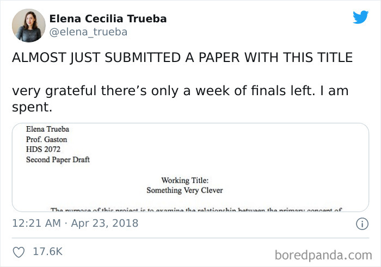Open the tweet info icon
The height and width of the screenshot is (267, 381).
click(360, 223)
